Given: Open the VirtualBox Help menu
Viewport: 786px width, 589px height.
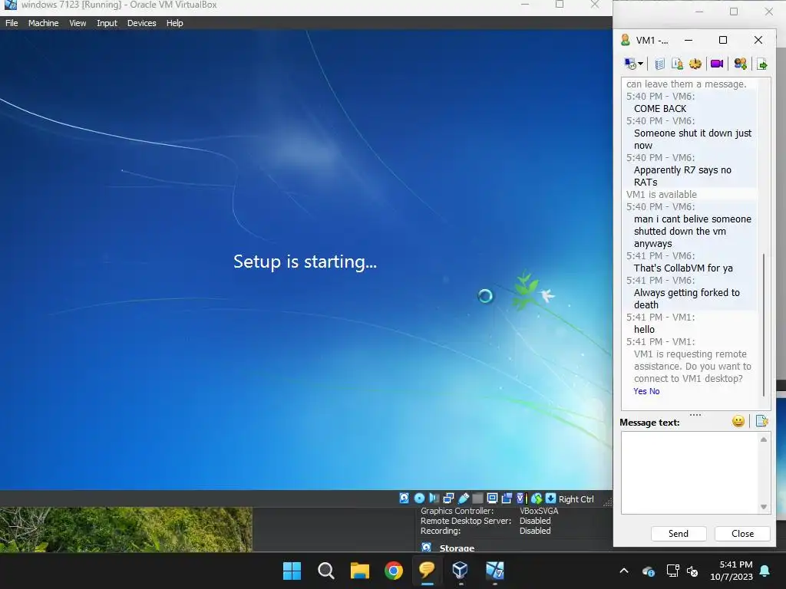Looking at the screenshot, I should [174, 23].
